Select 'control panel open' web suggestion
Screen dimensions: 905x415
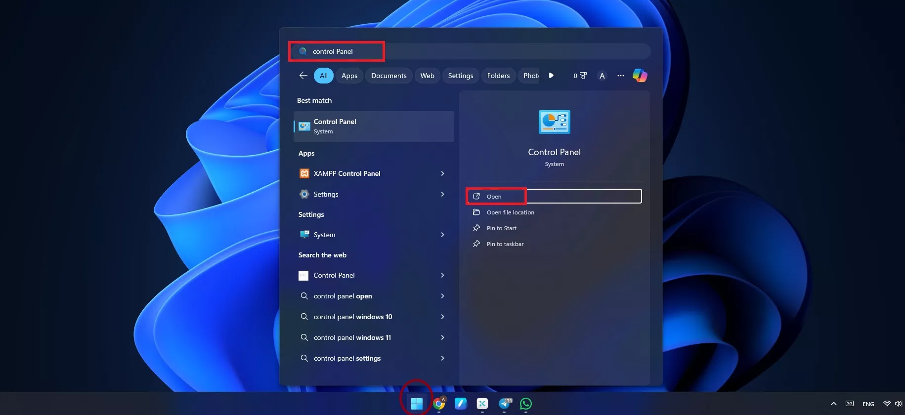[374, 296]
